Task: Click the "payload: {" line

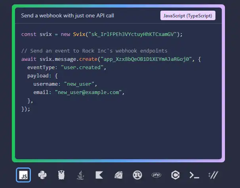Action: tap(42, 76)
